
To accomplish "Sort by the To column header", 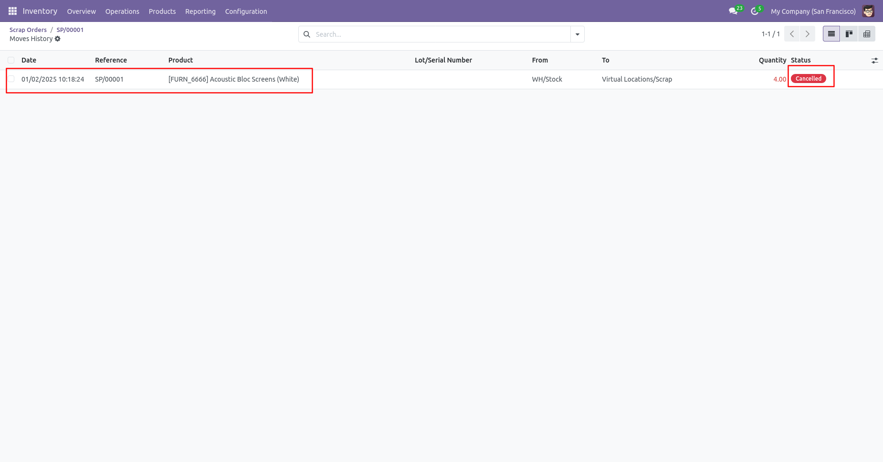I will click(x=606, y=60).
